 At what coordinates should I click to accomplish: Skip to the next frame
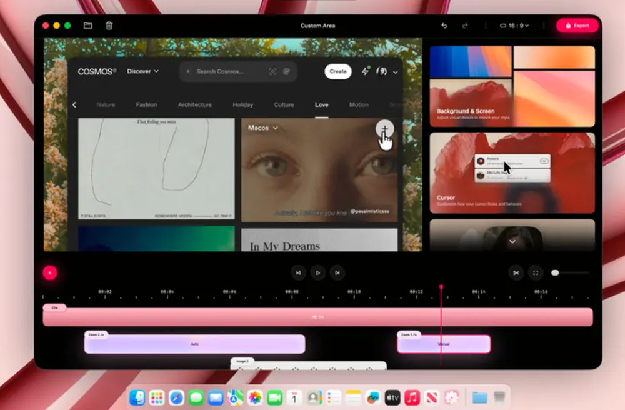pyautogui.click(x=337, y=272)
